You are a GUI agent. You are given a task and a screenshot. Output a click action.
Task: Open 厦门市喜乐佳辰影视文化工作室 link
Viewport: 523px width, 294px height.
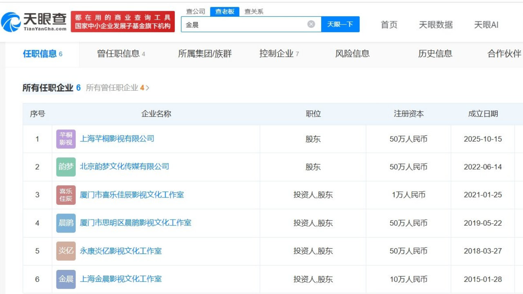(x=132, y=195)
